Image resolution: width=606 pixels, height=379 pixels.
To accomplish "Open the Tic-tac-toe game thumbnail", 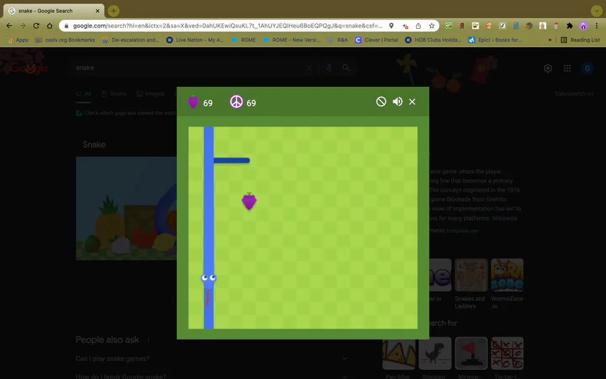I will click(507, 353).
